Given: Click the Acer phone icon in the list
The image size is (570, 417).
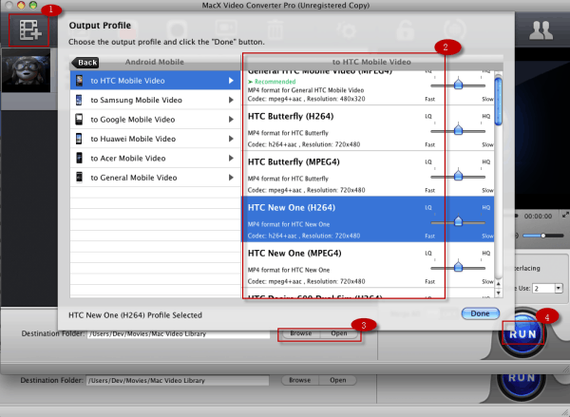Looking at the screenshot, I should (x=79, y=158).
